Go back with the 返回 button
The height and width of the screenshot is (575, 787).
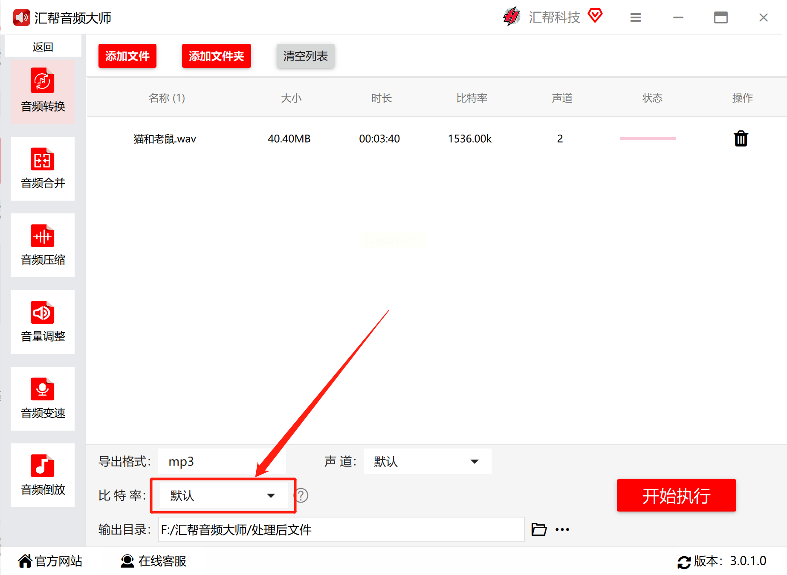[x=43, y=46]
